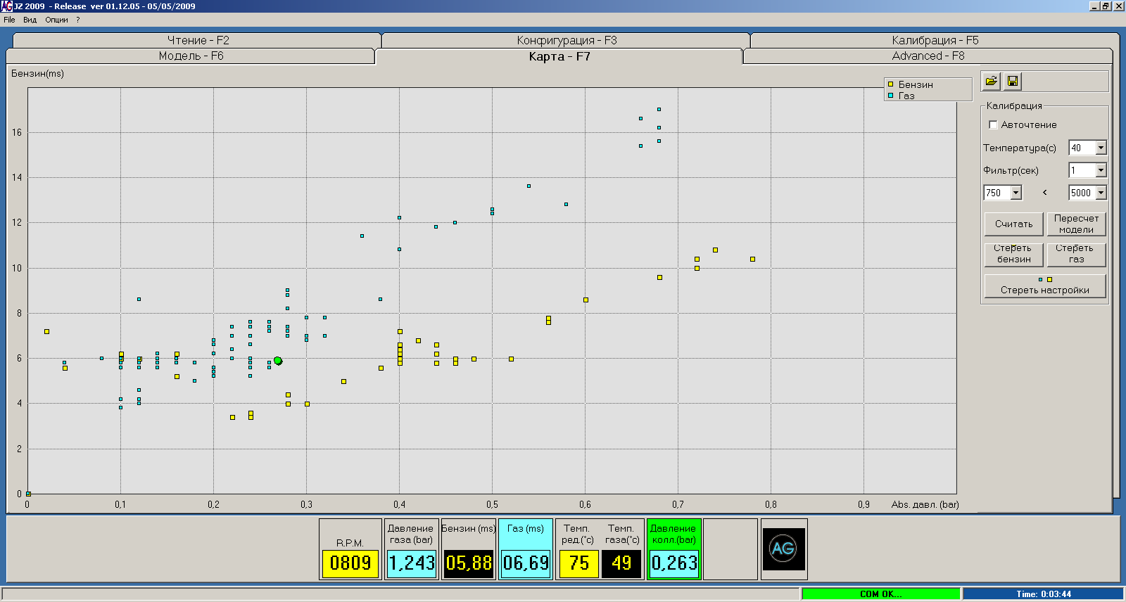Enable the Авточтение checkbox
1126x602 pixels.
click(x=993, y=124)
